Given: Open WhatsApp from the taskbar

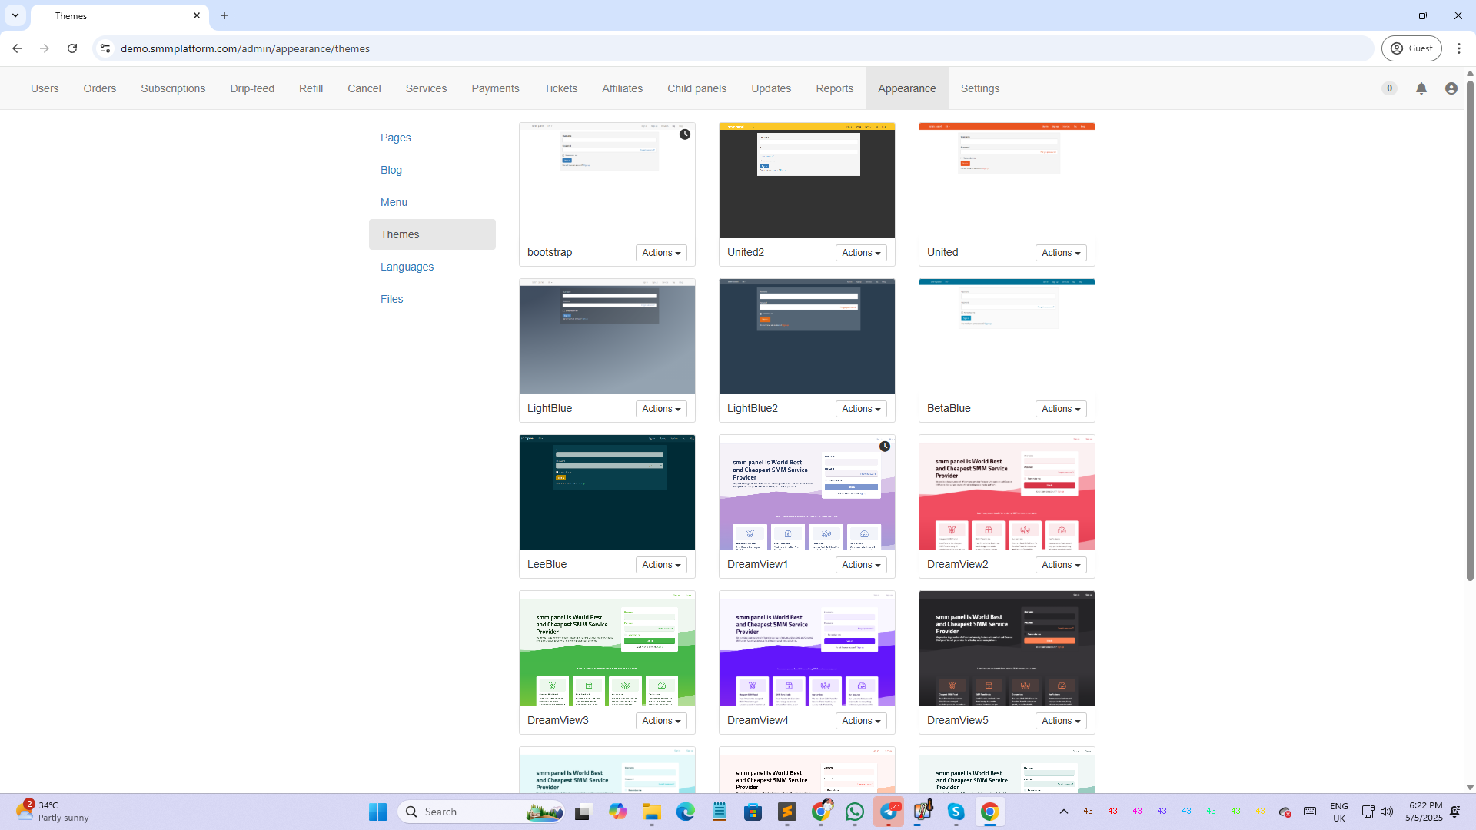Looking at the screenshot, I should click(854, 812).
